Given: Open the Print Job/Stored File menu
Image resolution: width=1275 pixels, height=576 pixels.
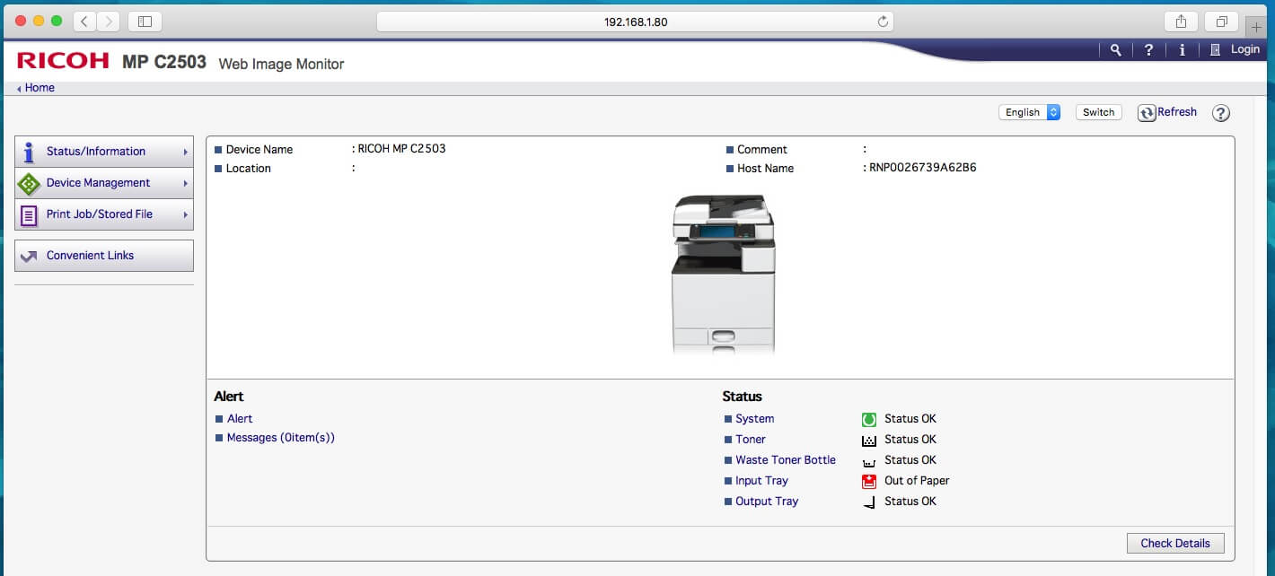Looking at the screenshot, I should (x=104, y=214).
